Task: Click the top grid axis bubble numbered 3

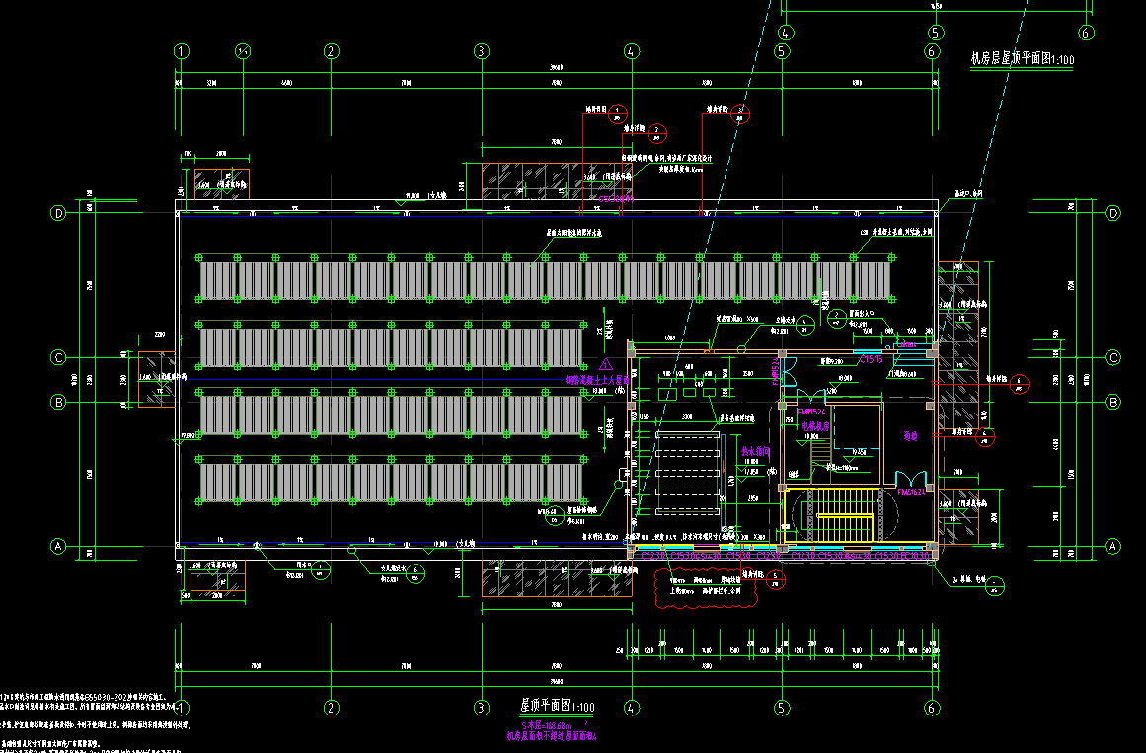Action: [x=481, y=51]
